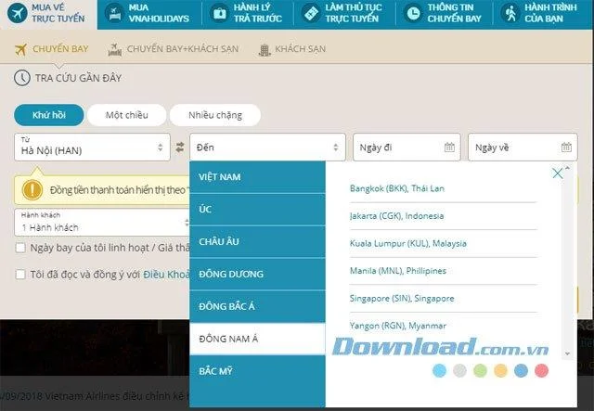Click the recent search clock icon

tap(22, 78)
